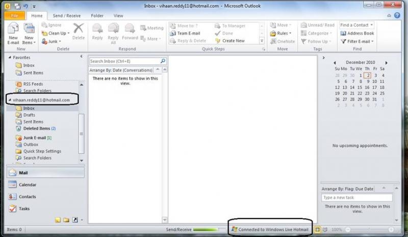
Task: Open the Filter E-mail dropdown
Action: (x=357, y=41)
